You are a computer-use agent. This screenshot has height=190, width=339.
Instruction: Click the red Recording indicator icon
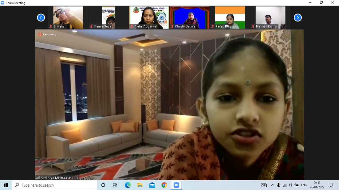tap(40, 34)
